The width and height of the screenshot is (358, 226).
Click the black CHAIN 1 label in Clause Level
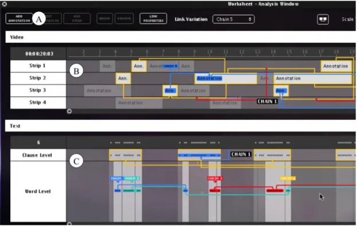click(241, 154)
